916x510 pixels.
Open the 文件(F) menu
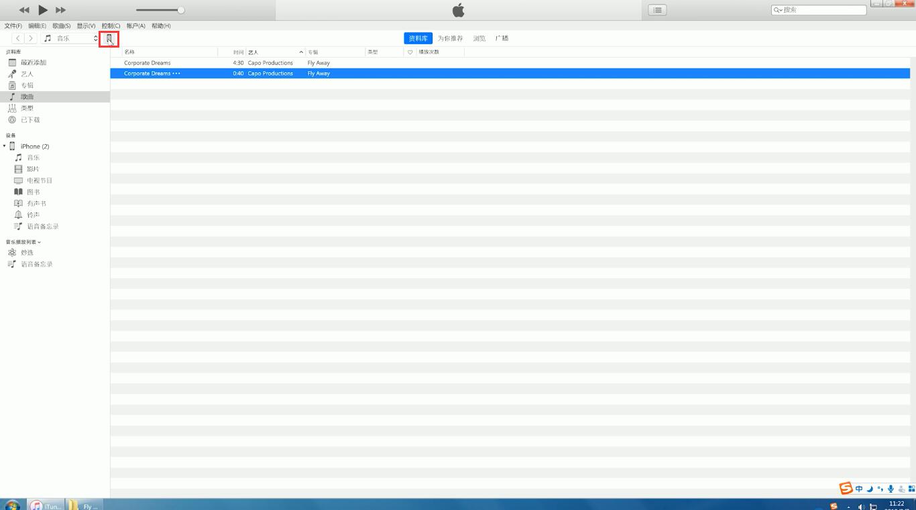pos(13,26)
